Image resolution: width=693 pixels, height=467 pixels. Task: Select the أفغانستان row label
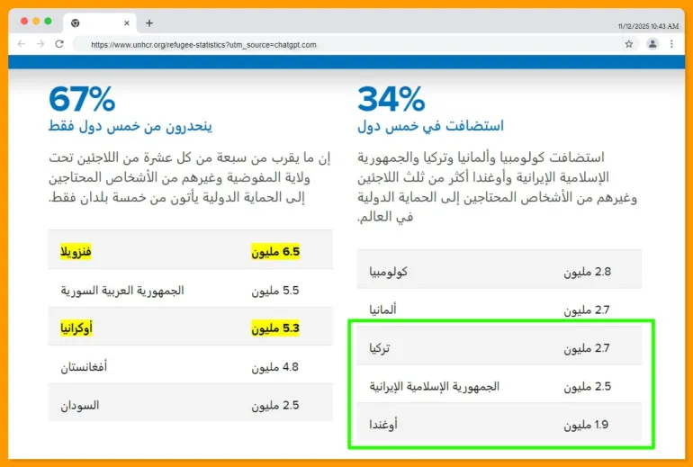[x=84, y=367]
